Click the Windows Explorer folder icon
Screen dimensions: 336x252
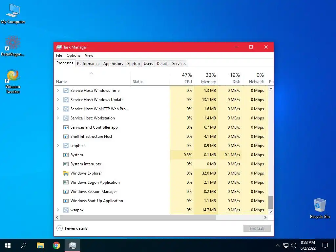tap(66, 173)
